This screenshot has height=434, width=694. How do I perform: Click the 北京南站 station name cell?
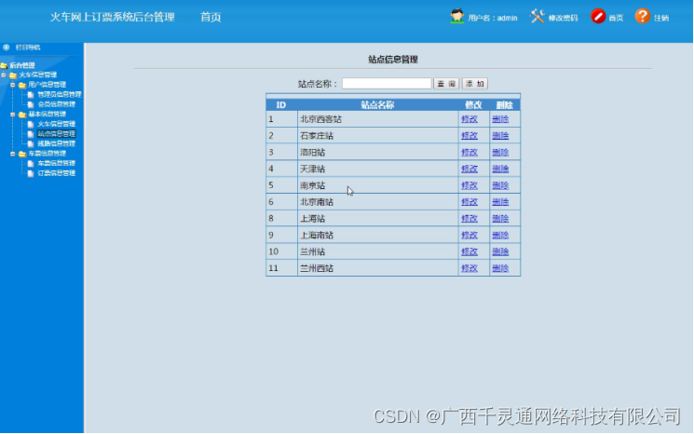click(377, 202)
